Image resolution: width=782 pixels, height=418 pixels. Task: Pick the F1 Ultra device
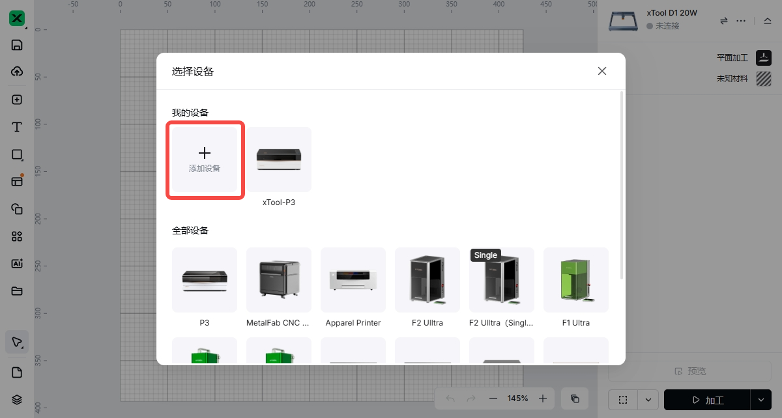click(576, 280)
